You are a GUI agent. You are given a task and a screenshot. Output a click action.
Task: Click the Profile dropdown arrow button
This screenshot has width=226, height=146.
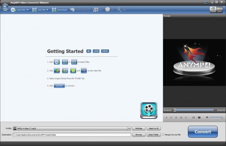click(x=129, y=128)
